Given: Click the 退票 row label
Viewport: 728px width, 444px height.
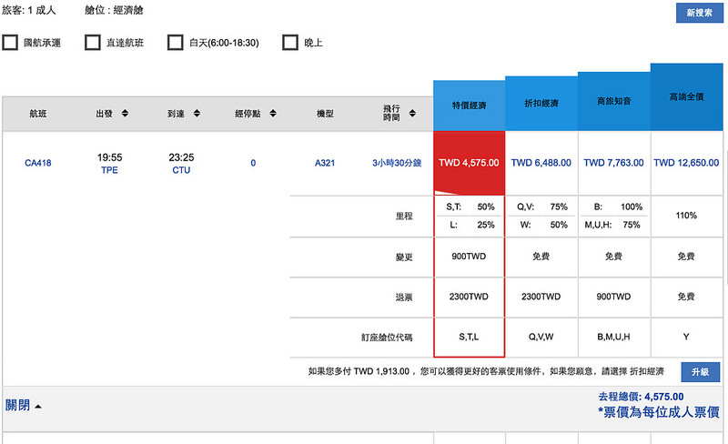Looking at the screenshot, I should click(x=404, y=298).
